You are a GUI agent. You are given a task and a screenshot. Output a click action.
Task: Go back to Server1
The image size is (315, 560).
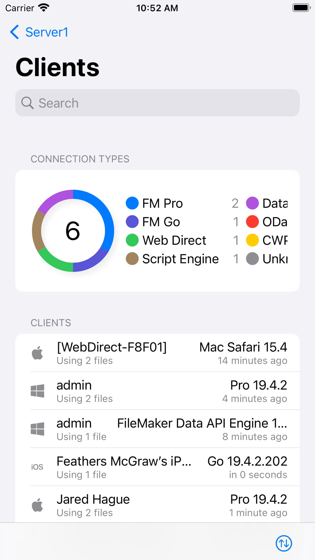(46, 32)
